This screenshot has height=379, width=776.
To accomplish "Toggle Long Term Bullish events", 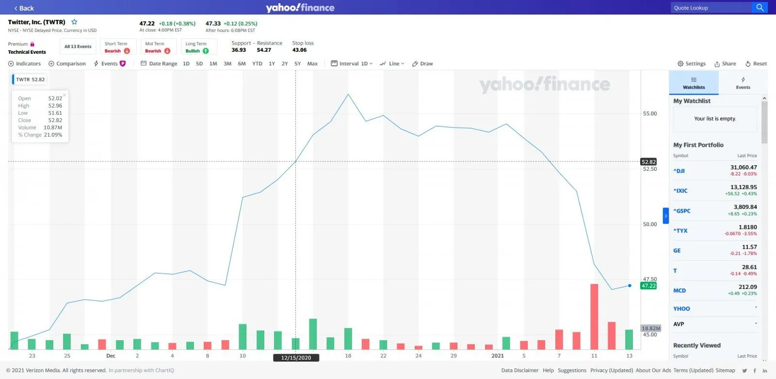I will [x=197, y=47].
